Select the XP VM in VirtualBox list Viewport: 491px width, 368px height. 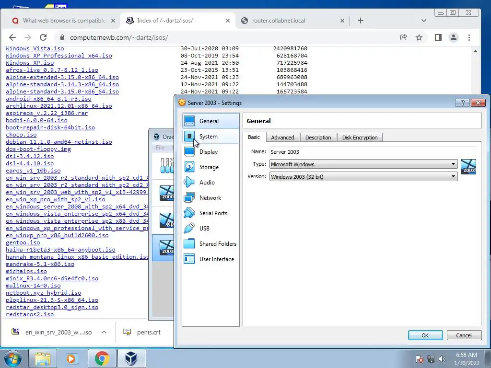pos(163,220)
